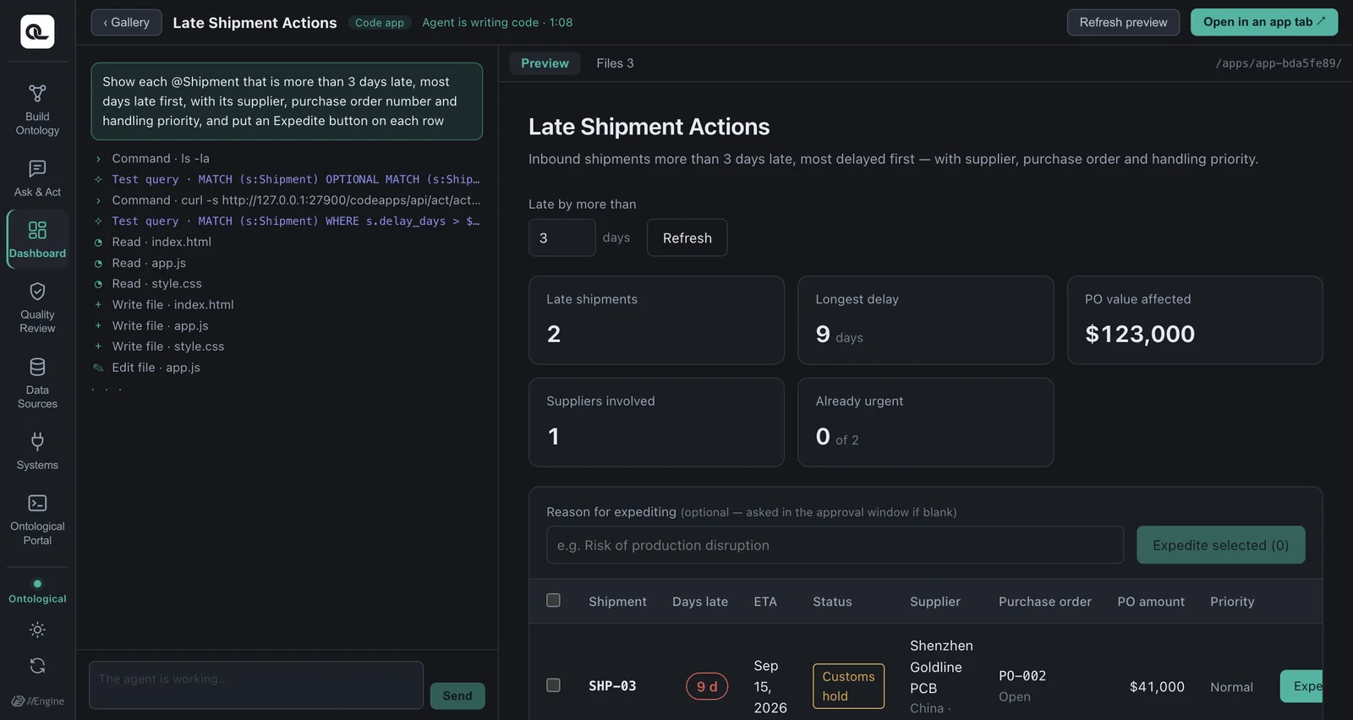The image size is (1353, 720).
Task: Click the Customs hold status badge
Action: (x=848, y=686)
